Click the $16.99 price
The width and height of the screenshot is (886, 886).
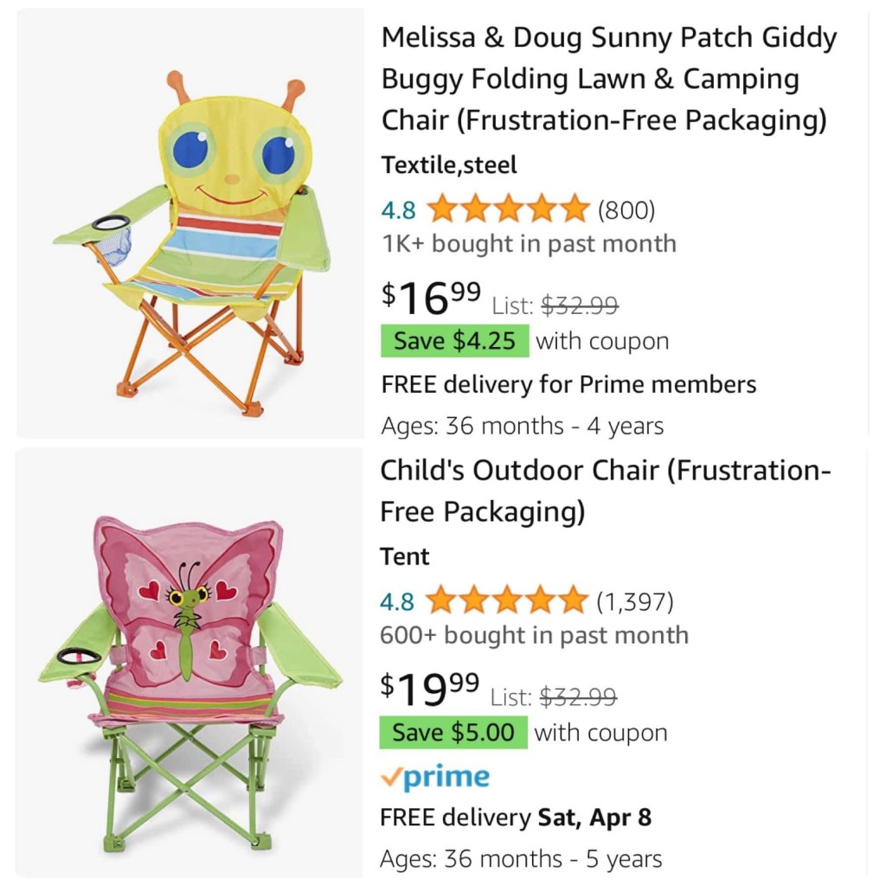tap(431, 299)
